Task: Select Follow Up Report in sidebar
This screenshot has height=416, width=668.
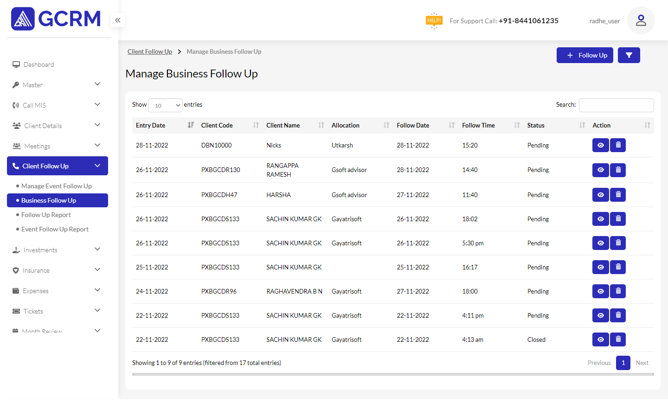Action: coord(46,215)
